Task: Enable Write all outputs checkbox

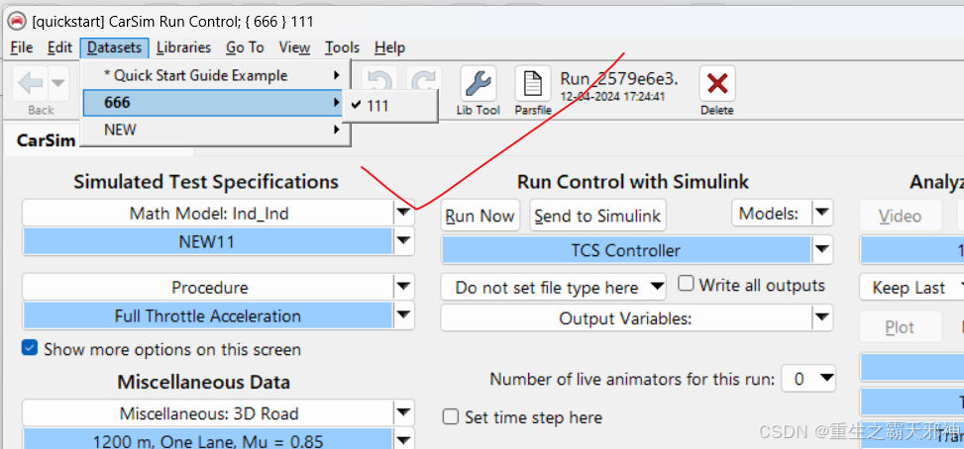Action: 686,284
